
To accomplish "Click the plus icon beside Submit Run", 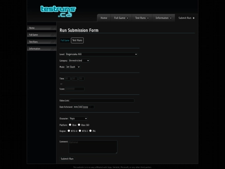I will pyautogui.click(x=194, y=18).
